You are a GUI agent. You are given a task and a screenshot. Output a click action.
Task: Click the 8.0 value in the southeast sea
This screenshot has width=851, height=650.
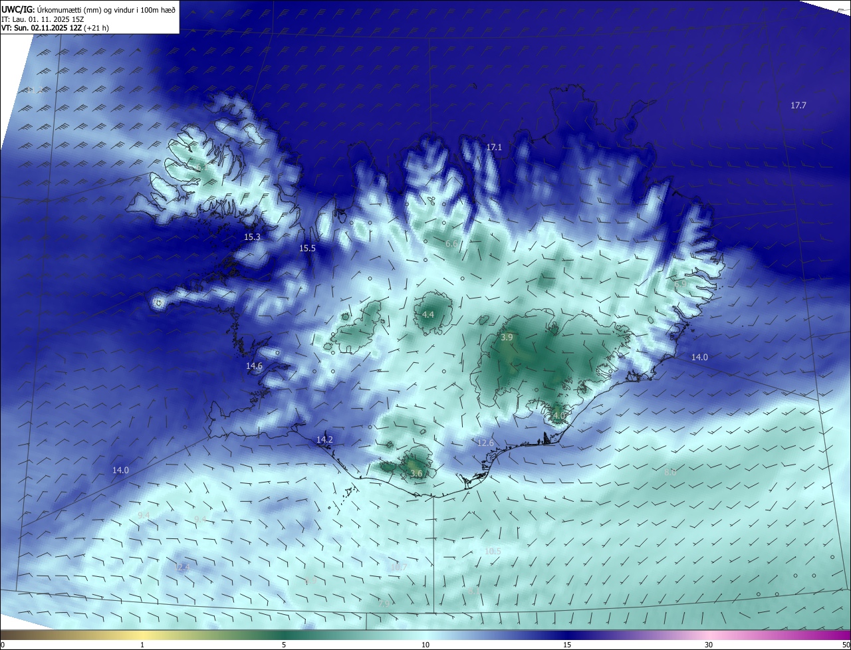point(670,472)
